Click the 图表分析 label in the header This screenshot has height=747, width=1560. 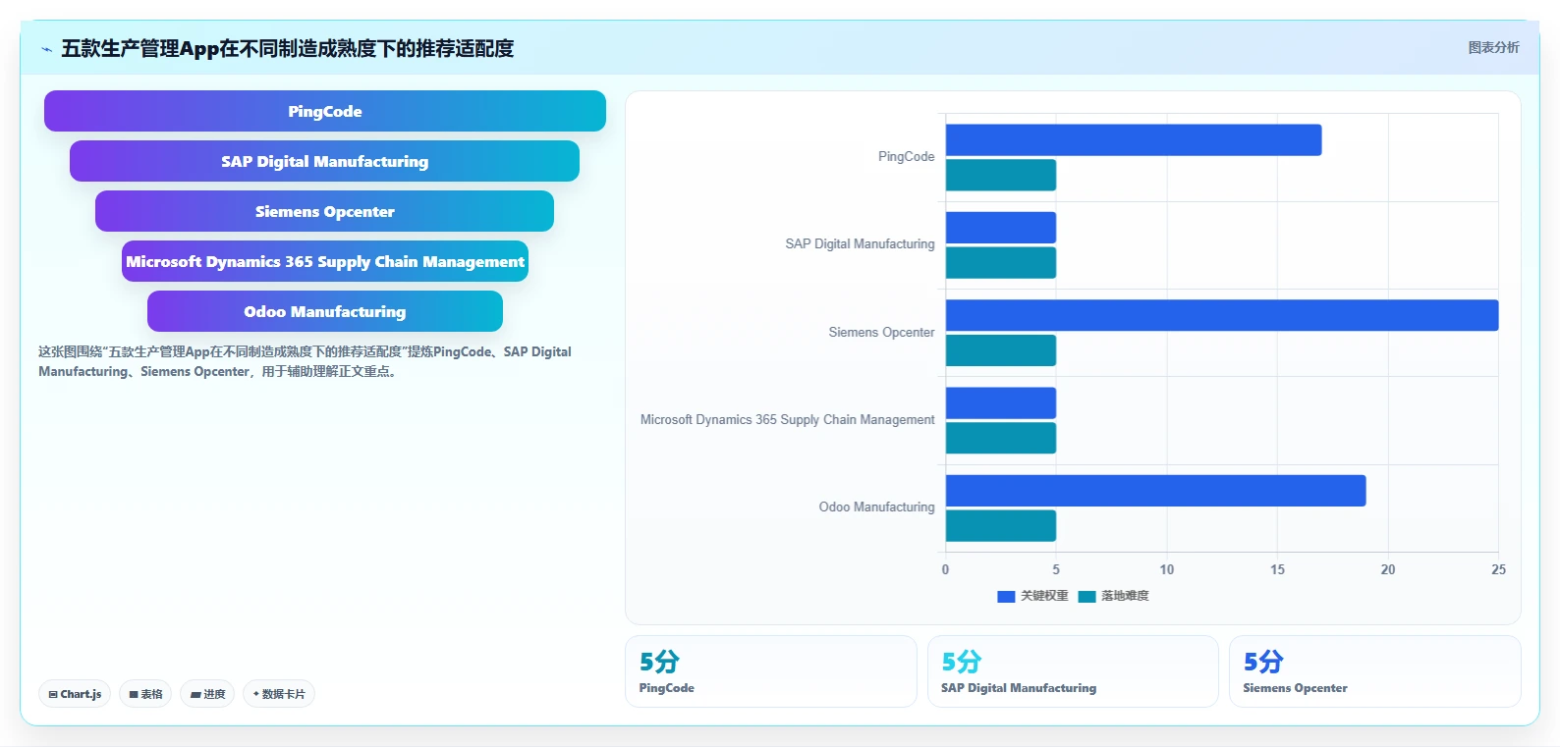pos(1493,47)
